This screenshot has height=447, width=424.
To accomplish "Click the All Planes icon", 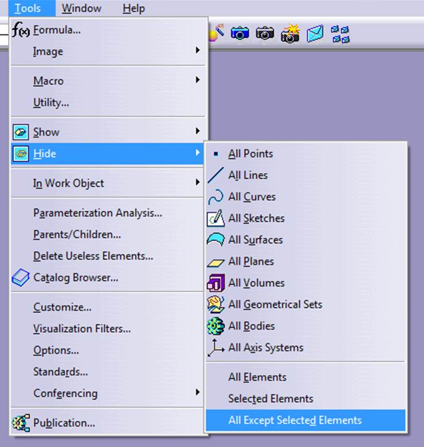I will point(215,262).
